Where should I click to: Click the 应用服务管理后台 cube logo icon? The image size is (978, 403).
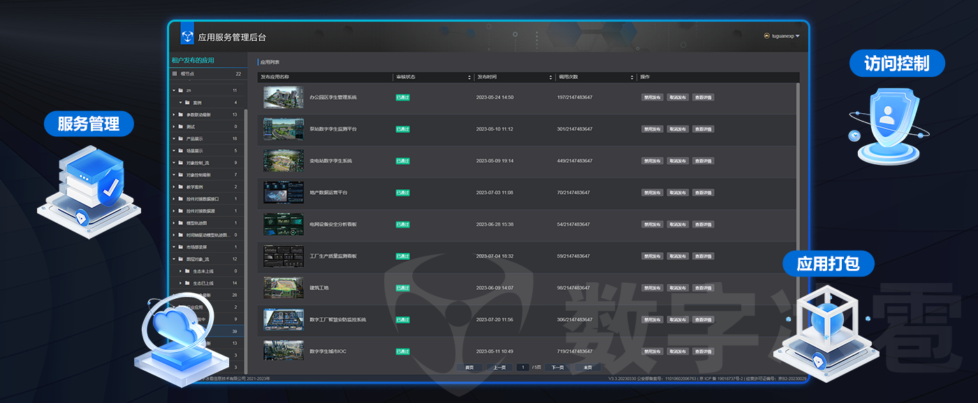point(187,36)
